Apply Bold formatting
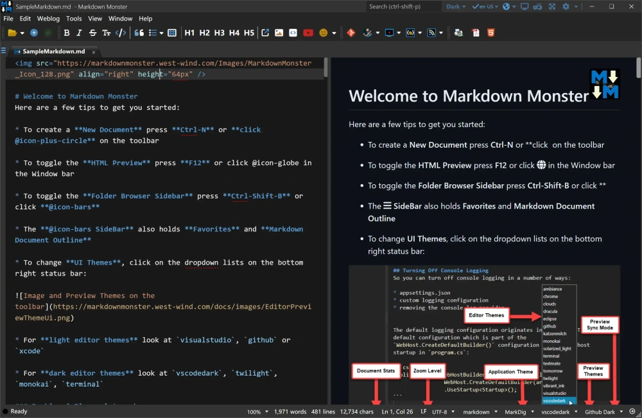The width and height of the screenshot is (642, 418). pyautogui.click(x=67, y=33)
